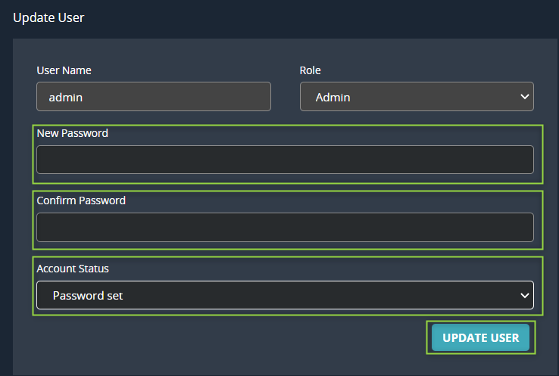
Task: Click the 'Update User' page heading
Action: (48, 17)
